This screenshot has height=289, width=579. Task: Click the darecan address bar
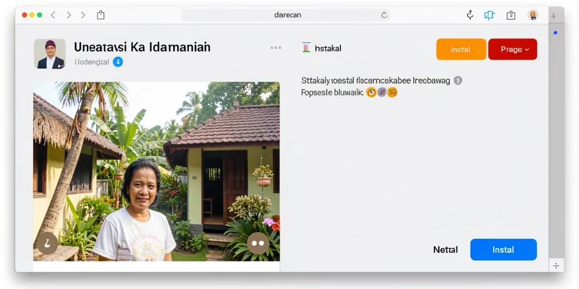(286, 15)
